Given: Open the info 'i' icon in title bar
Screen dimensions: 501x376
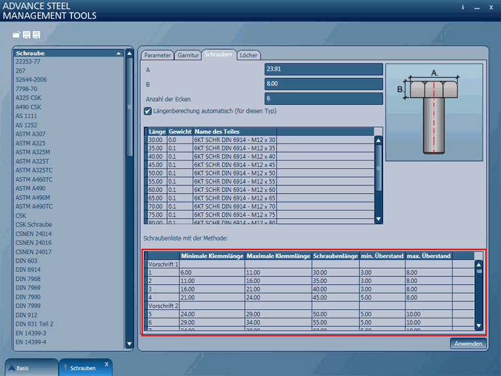Looking at the screenshot, I should tap(462, 7).
